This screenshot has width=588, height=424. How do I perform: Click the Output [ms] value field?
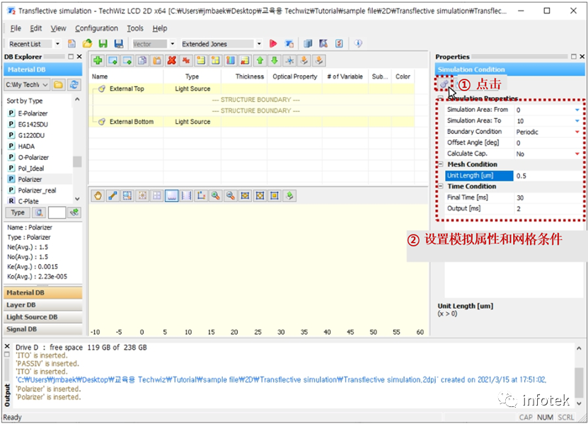(x=548, y=209)
